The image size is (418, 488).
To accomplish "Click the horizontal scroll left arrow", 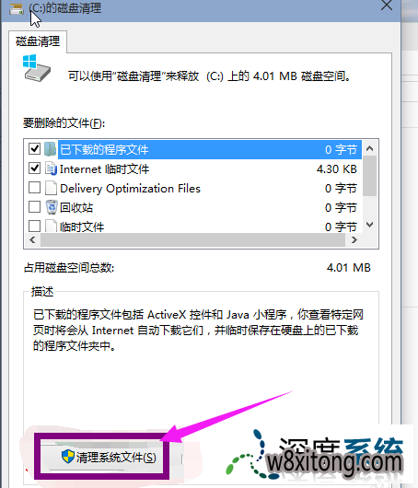I will (32, 240).
